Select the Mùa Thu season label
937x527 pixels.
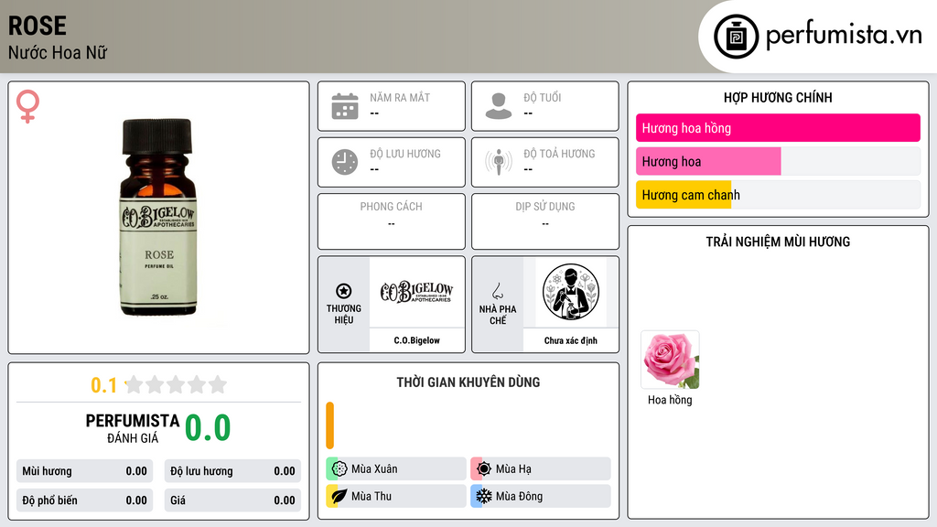[x=372, y=496]
